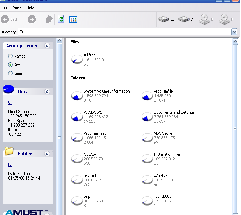Open the WINDOWS folder pie icon
241x215 pixels.
tap(77, 117)
